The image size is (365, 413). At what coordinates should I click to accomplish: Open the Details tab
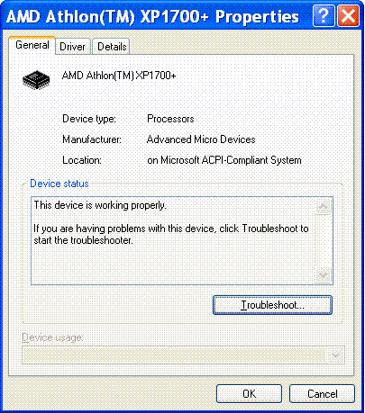click(x=112, y=47)
